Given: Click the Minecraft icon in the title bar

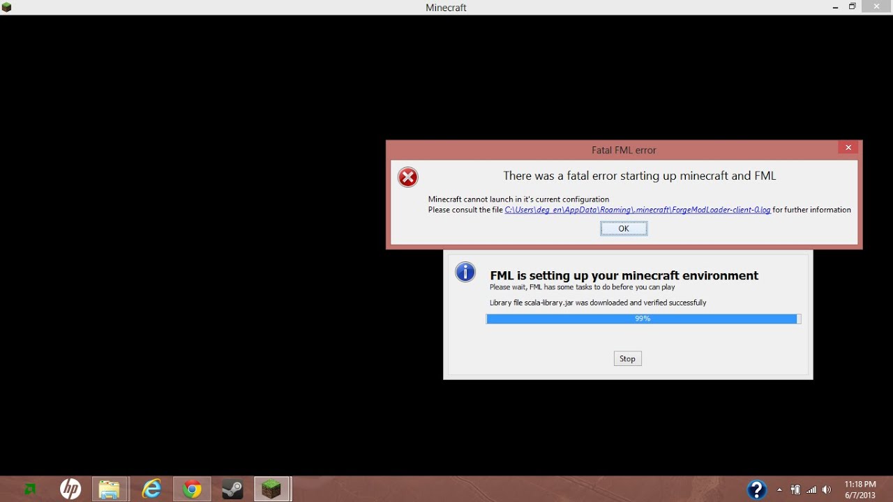Looking at the screenshot, I should click(6, 7).
